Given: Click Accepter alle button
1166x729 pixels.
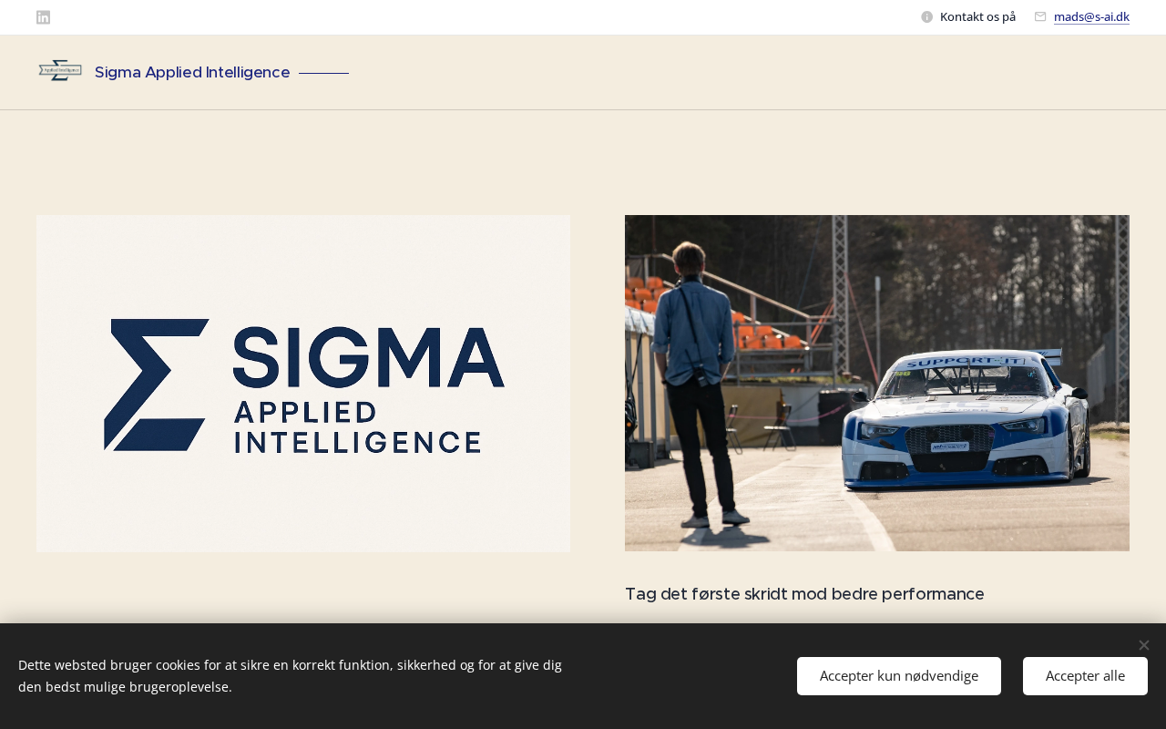Looking at the screenshot, I should [1085, 676].
